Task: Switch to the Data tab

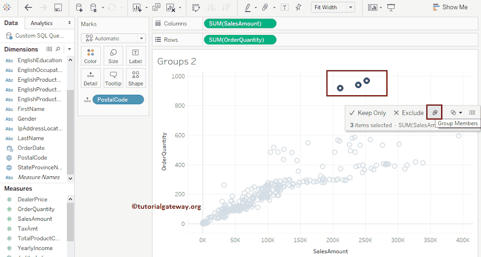Action: [x=11, y=23]
